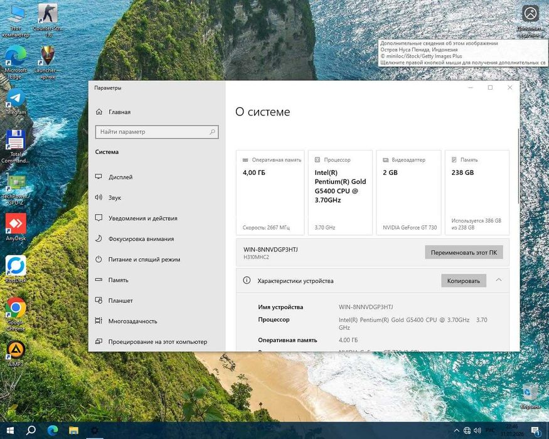Screen dimensions: 549x439
Task: Click the Переименовать этот ПК button
Action: pos(464,252)
